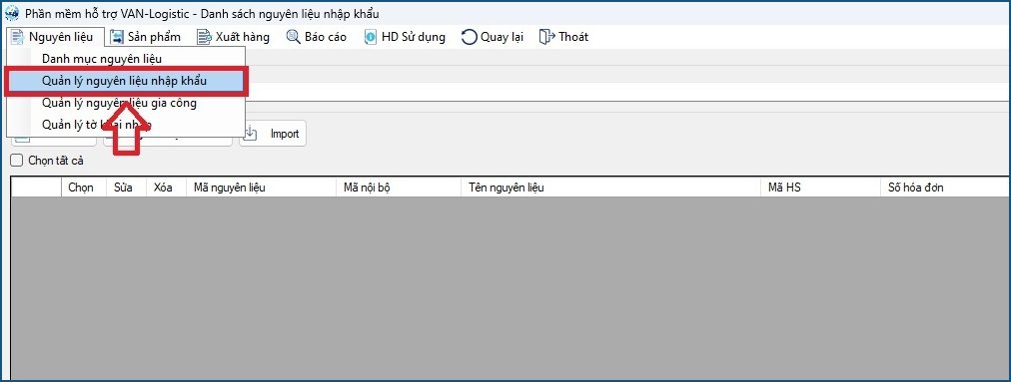Open the Xuất hàng menu
The width and height of the screenshot is (1011, 382).
tap(233, 37)
